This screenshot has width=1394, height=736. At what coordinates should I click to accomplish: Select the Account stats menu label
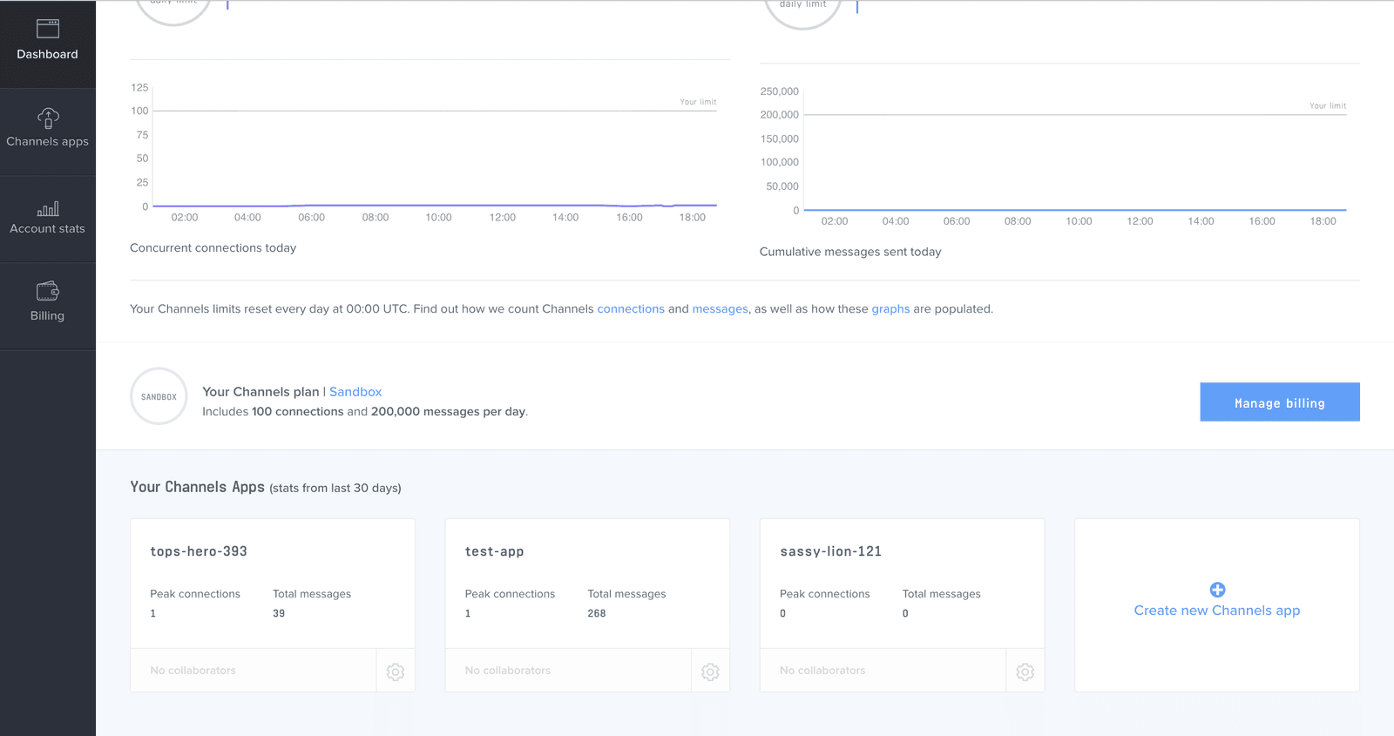[x=48, y=229]
